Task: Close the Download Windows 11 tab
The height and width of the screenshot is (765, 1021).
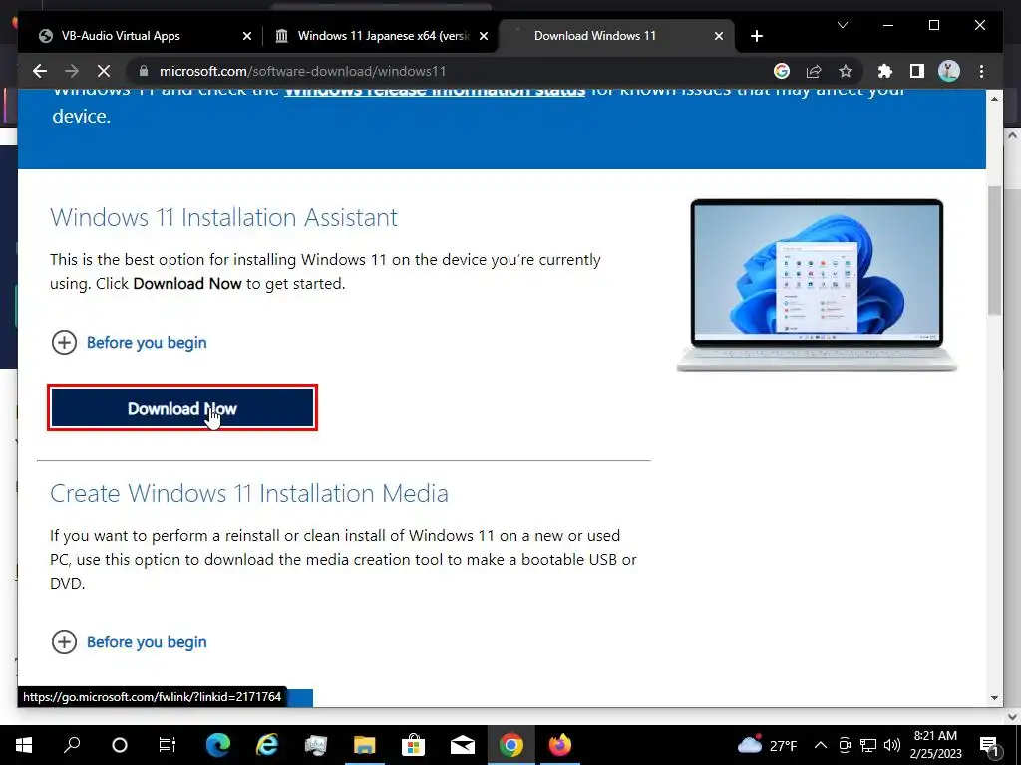Action: coord(719,36)
